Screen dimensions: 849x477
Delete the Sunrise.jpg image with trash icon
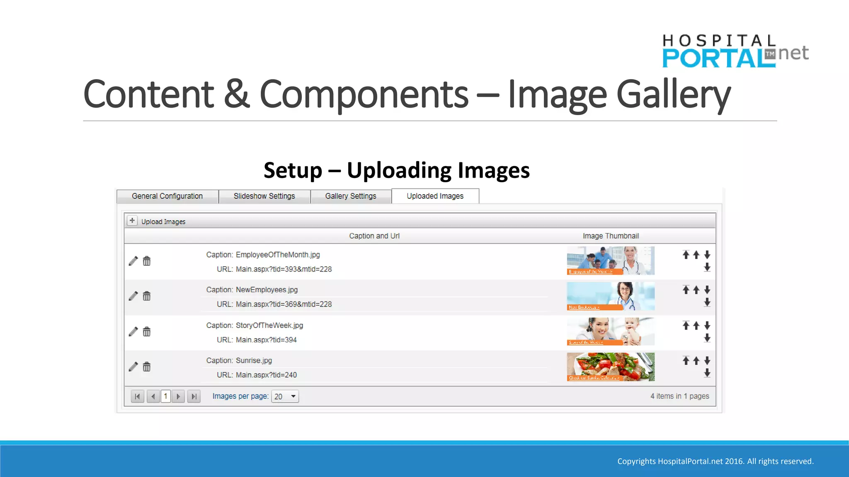147,367
